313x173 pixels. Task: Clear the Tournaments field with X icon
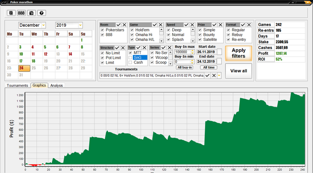point(214,76)
